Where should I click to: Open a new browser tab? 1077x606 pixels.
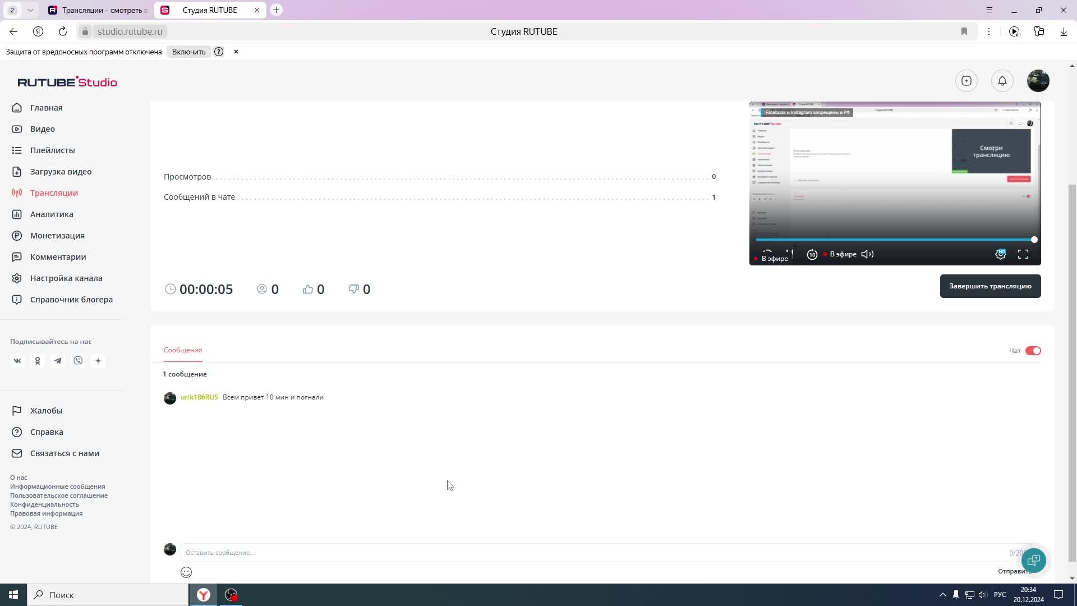point(276,10)
